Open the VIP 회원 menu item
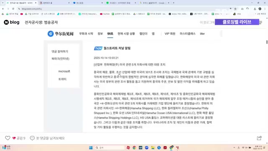This screenshot has width=268, height=151. (x=170, y=34)
